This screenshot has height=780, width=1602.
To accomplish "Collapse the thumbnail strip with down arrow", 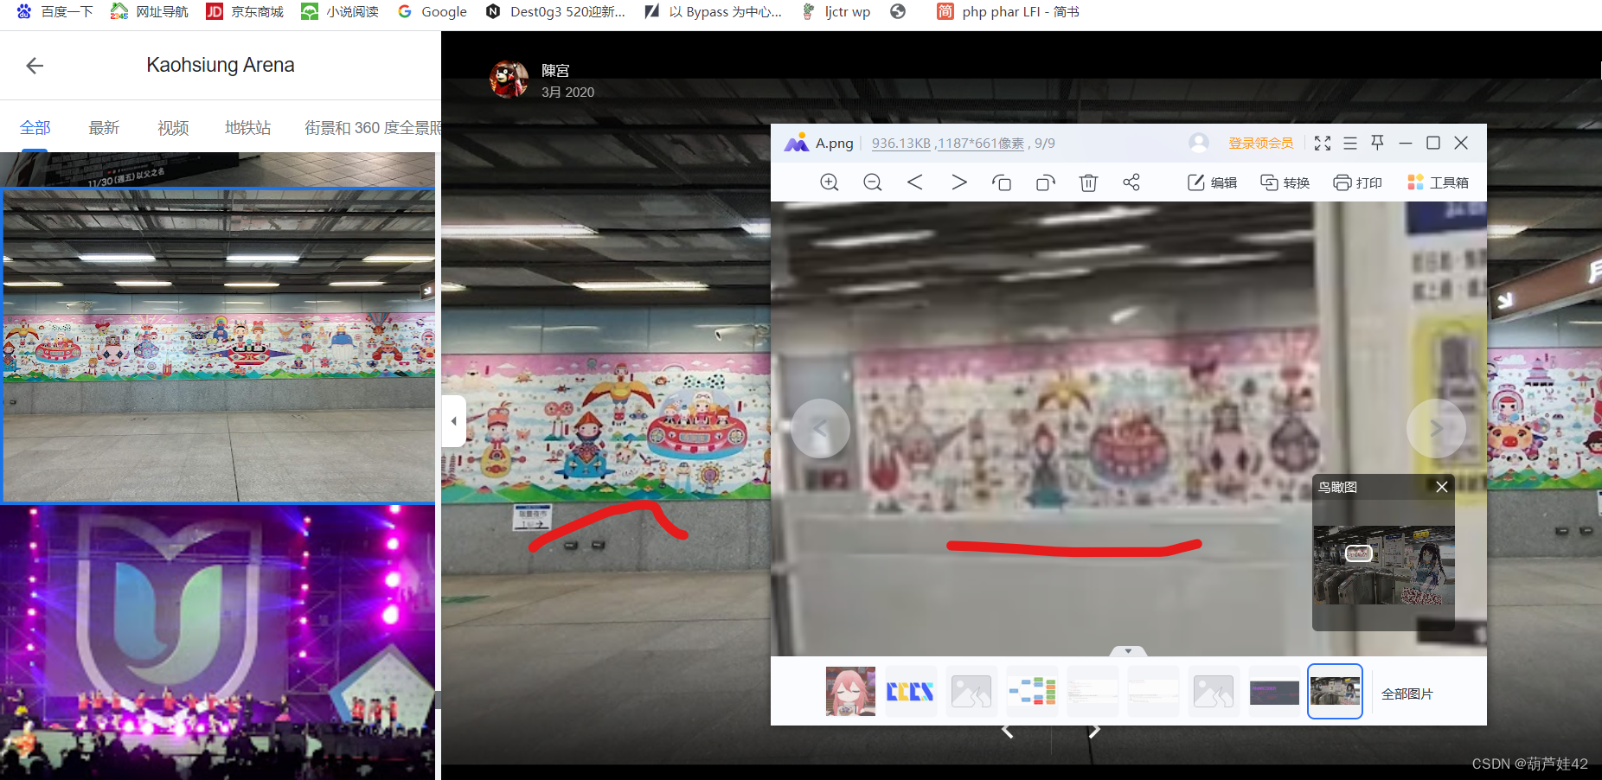I will [1128, 651].
